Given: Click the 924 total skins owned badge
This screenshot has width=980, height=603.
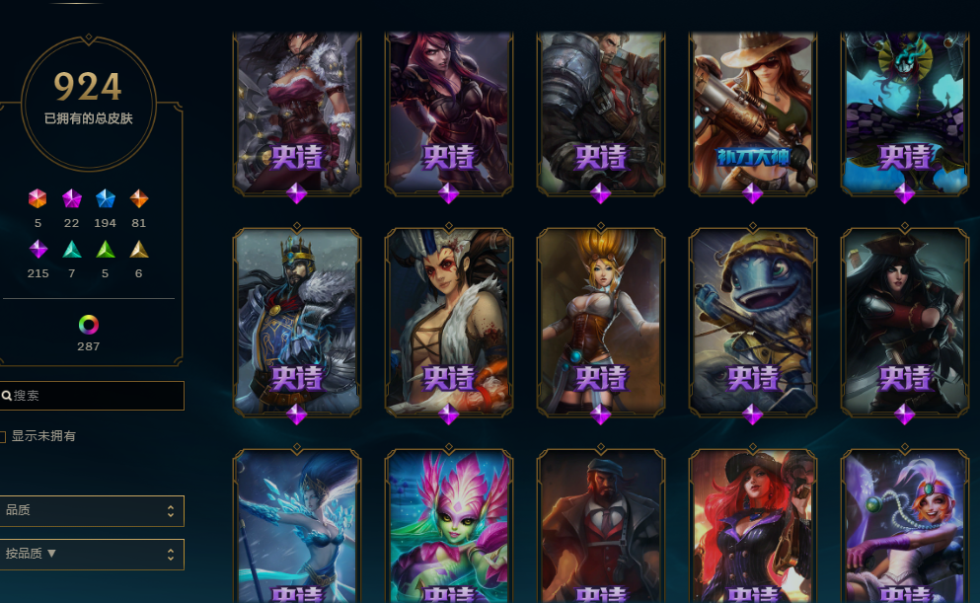Looking at the screenshot, I should click(x=88, y=103).
